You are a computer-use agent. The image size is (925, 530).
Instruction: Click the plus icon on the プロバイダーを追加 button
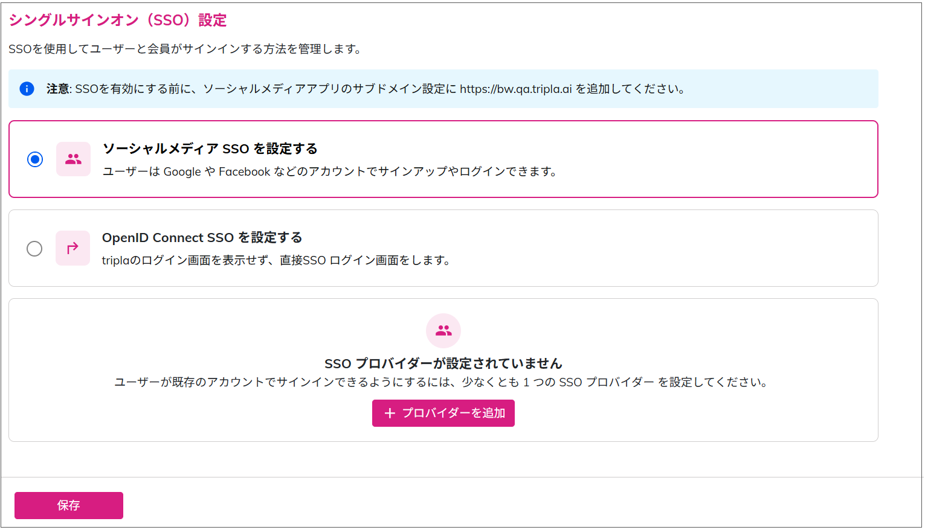[390, 413]
